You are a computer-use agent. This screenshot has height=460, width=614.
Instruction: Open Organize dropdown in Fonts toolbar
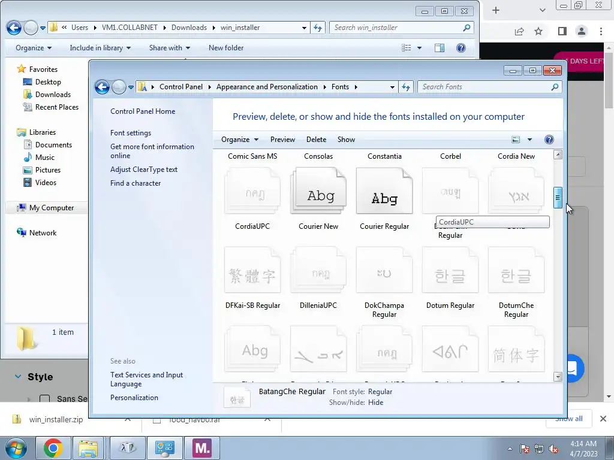coord(240,140)
